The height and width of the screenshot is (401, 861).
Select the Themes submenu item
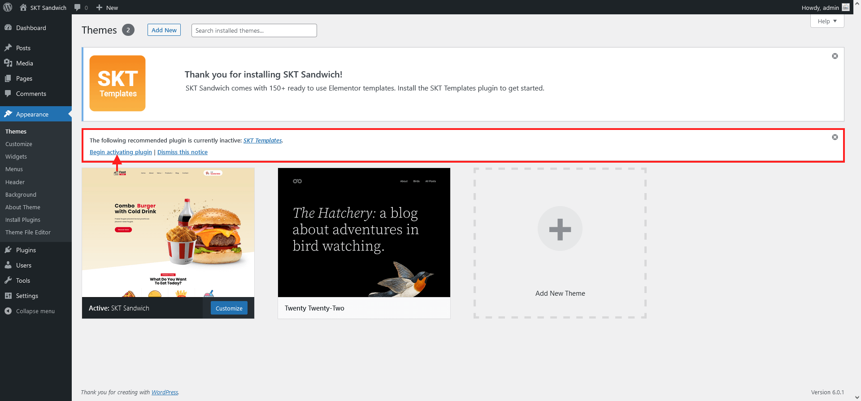point(16,131)
